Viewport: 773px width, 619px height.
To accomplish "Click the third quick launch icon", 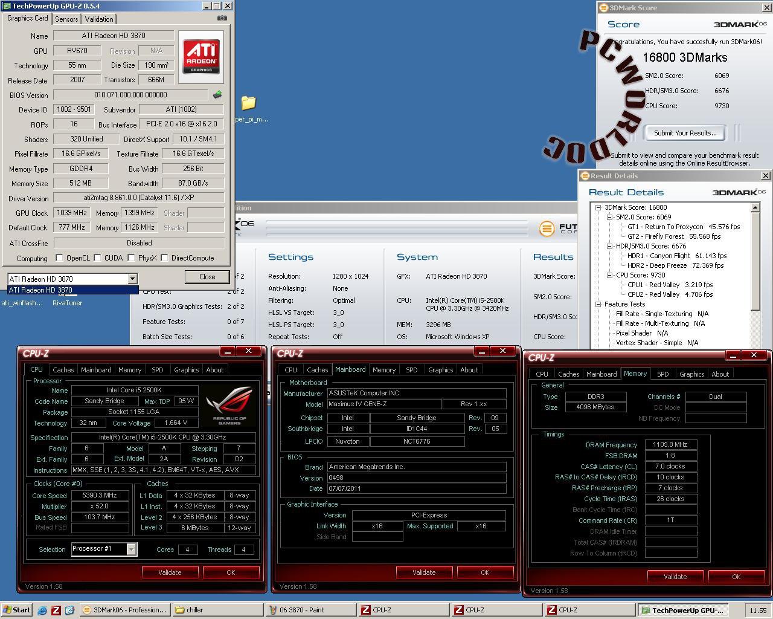I will (69, 610).
